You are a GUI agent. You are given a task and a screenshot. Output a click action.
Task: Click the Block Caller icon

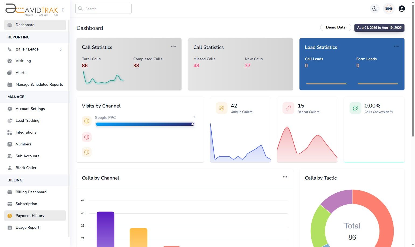(10, 168)
